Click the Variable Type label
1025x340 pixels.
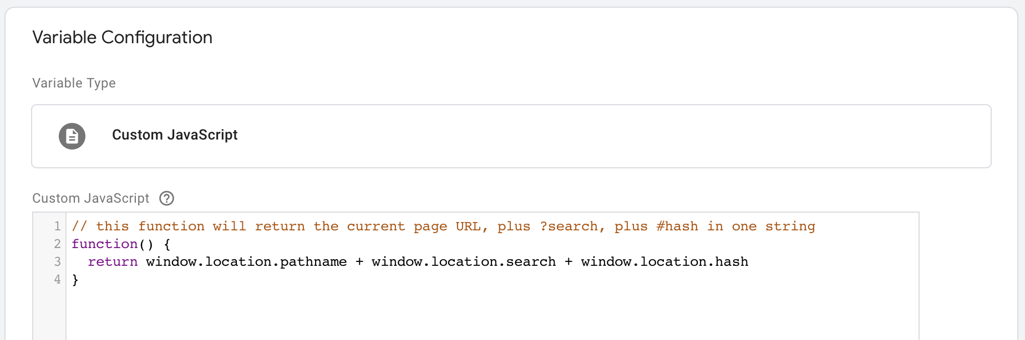click(x=74, y=83)
